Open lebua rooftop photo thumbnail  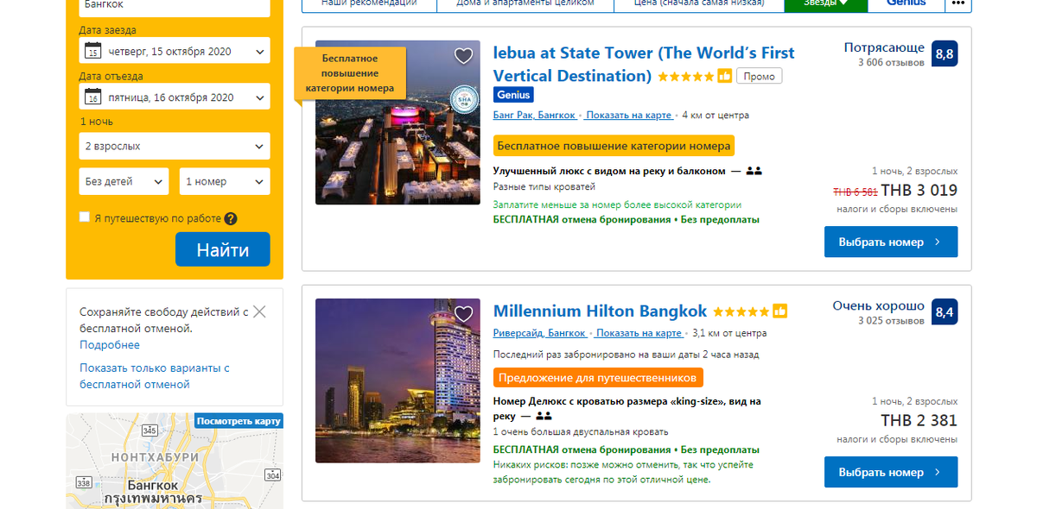tap(398, 123)
